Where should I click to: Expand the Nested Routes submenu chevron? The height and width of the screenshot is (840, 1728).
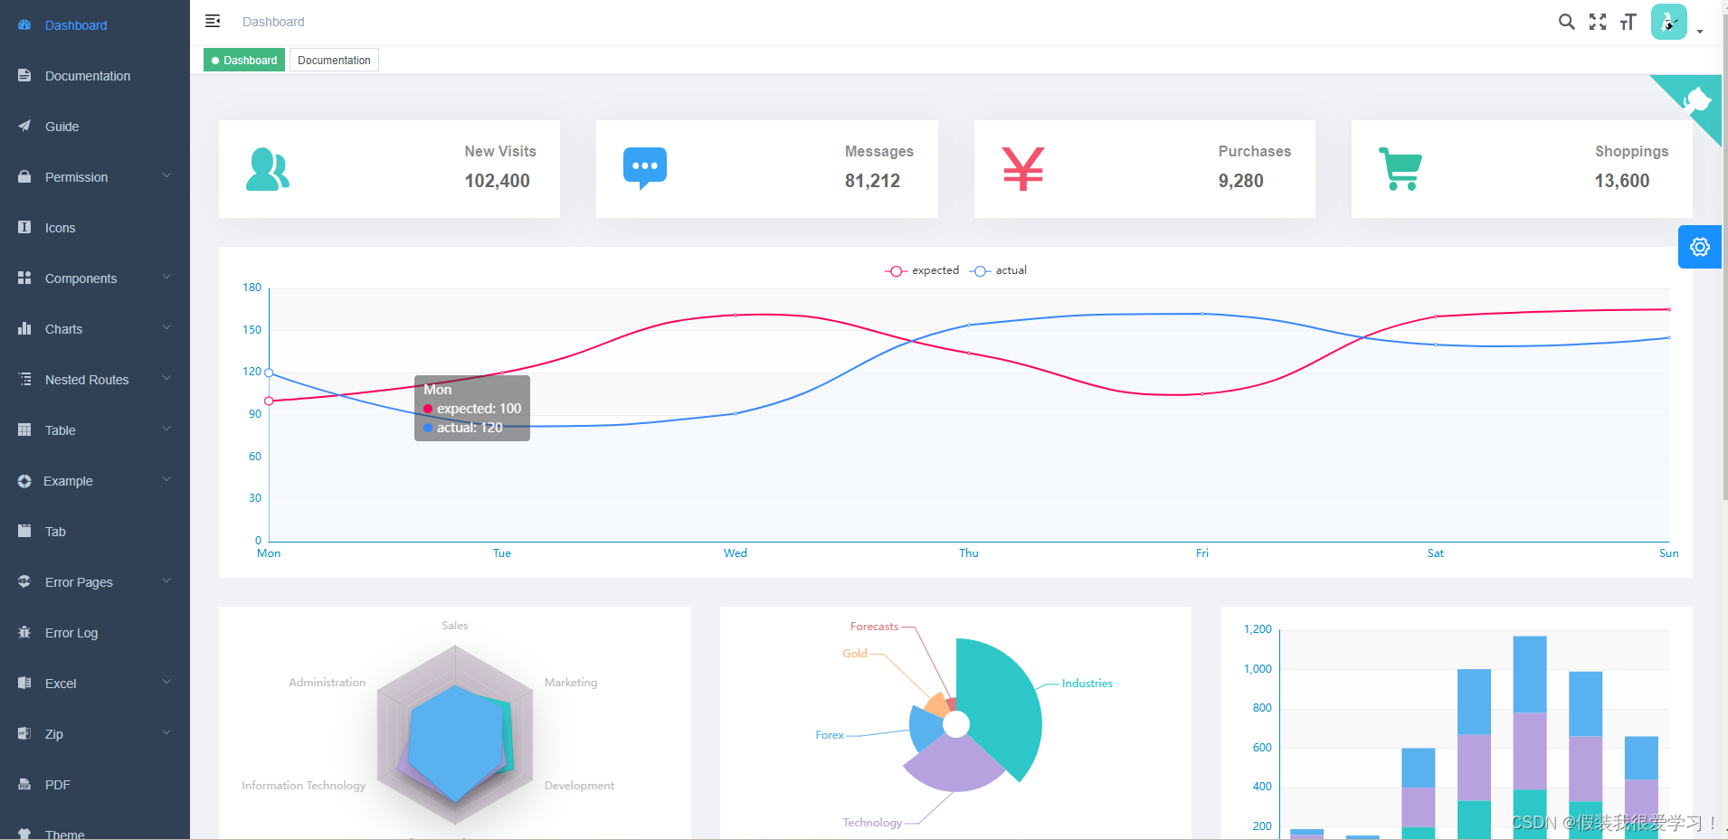166,378
